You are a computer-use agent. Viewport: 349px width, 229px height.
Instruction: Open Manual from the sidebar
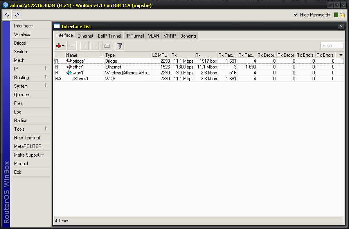coord(31,164)
